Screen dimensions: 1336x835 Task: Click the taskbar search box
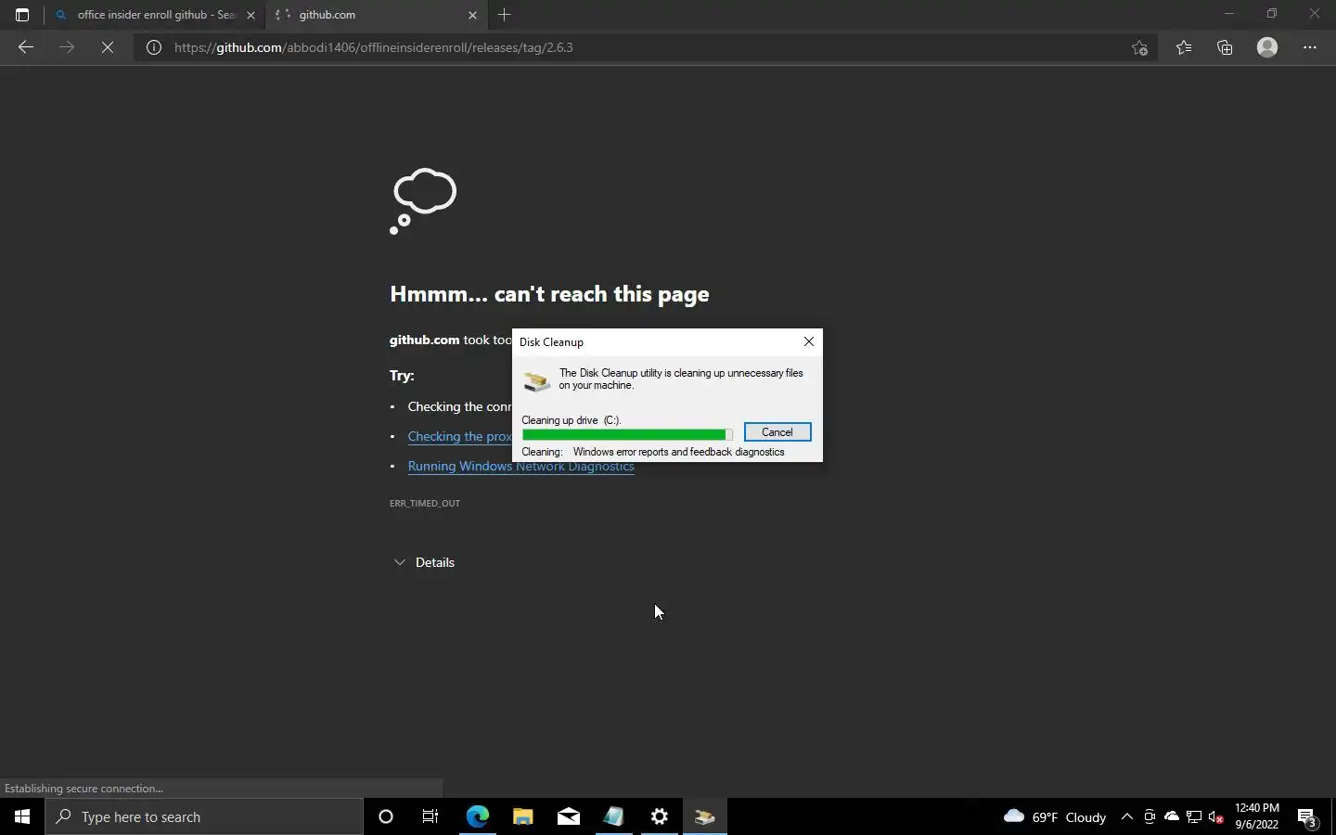tap(204, 816)
